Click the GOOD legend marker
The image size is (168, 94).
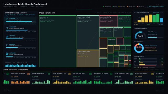pos(113,7)
